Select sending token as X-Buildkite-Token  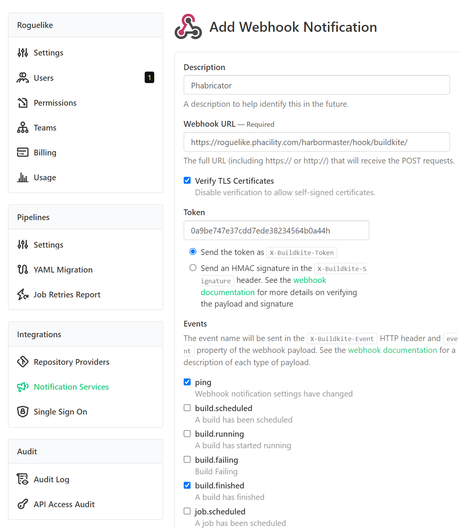[193, 251]
